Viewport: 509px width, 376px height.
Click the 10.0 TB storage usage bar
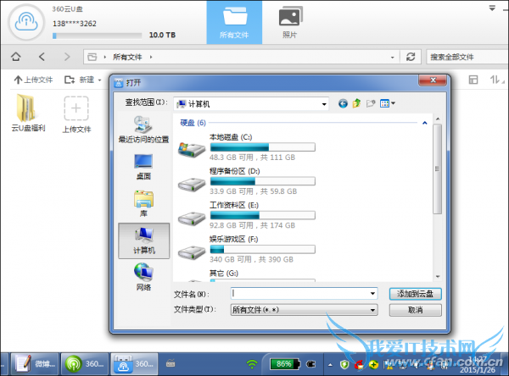coord(97,36)
